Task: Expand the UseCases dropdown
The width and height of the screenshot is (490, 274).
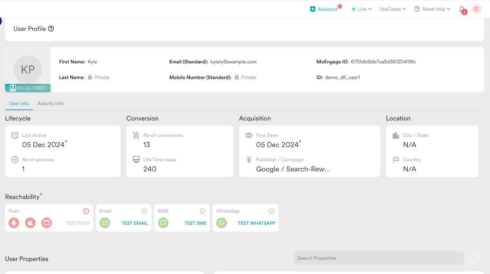Action: click(393, 9)
